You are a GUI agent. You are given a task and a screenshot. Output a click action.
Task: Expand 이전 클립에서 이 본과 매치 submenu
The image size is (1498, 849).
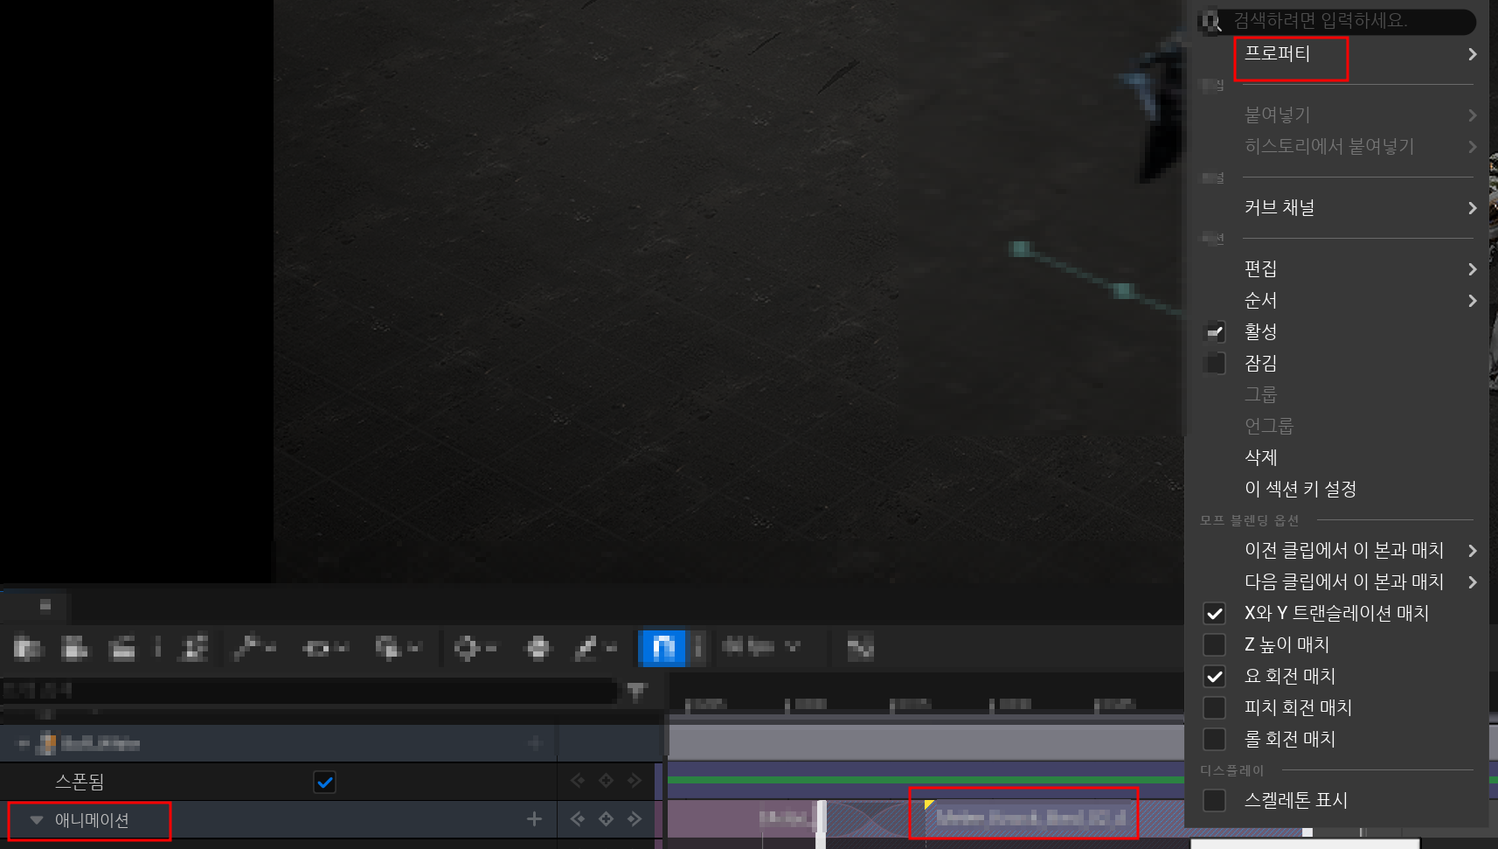pyautogui.click(x=1337, y=551)
